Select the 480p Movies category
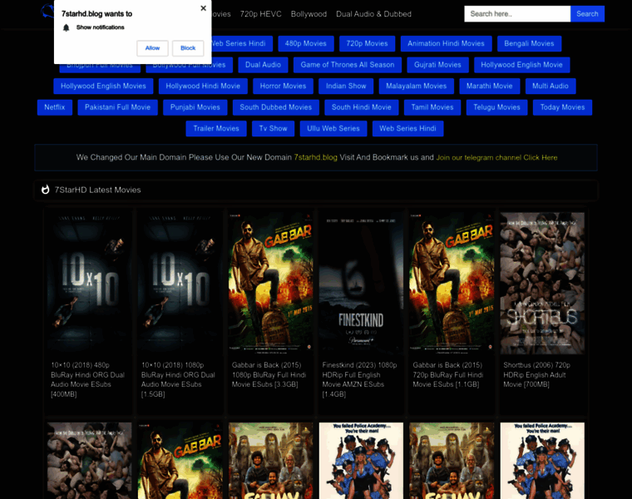Screen dimensions: 632x499 tap(306, 43)
